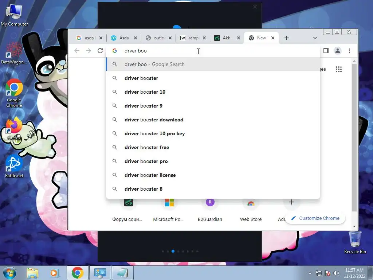Click the page vertical scrollbar thumb
This screenshot has height=280, width=373.
(x=354, y=137)
